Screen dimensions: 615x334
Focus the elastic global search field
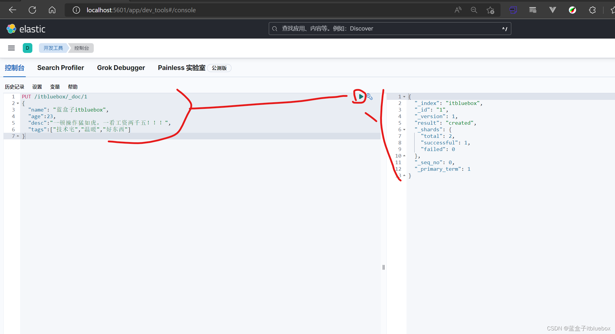pyautogui.click(x=389, y=29)
